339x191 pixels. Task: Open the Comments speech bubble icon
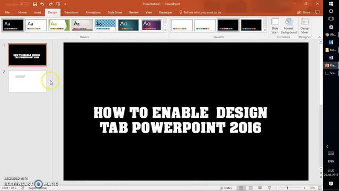317,12
